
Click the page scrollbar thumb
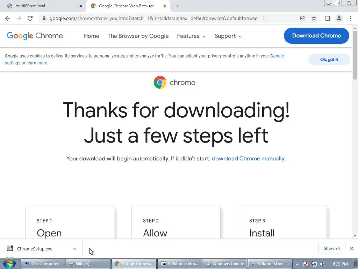[355, 55]
